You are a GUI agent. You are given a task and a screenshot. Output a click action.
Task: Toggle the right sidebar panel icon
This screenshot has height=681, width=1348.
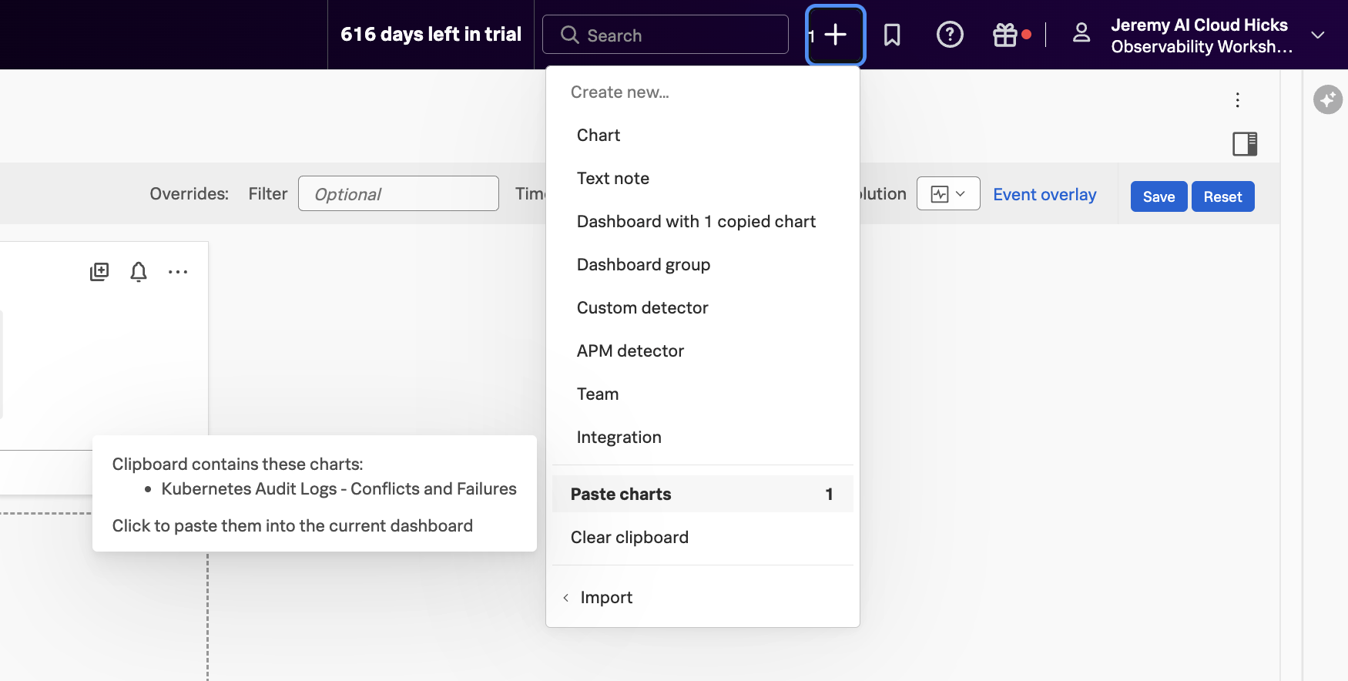tap(1244, 144)
